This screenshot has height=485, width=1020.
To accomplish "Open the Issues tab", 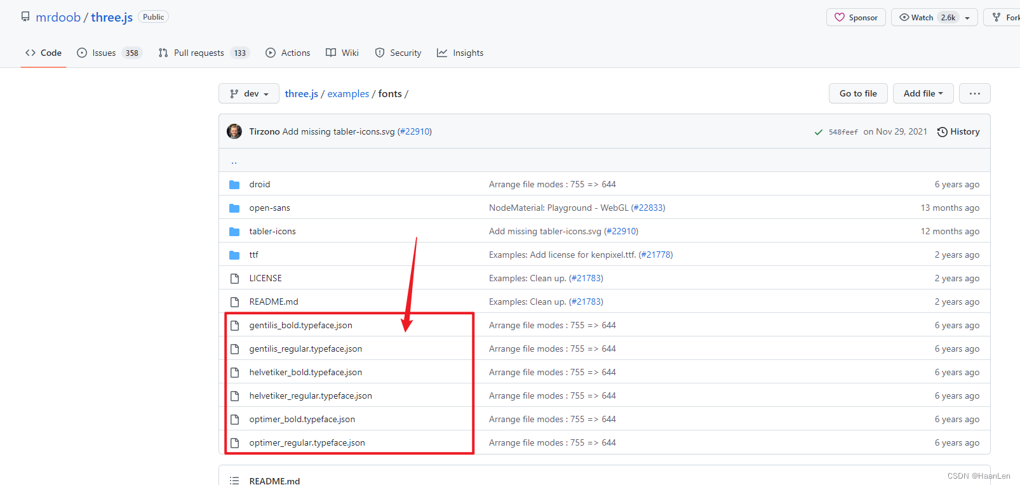I will 109,53.
